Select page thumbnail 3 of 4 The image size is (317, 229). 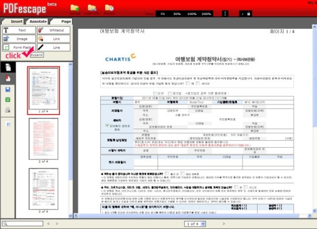click(43, 189)
